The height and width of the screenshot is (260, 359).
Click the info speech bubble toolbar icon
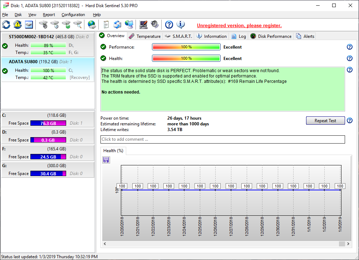pos(181,25)
